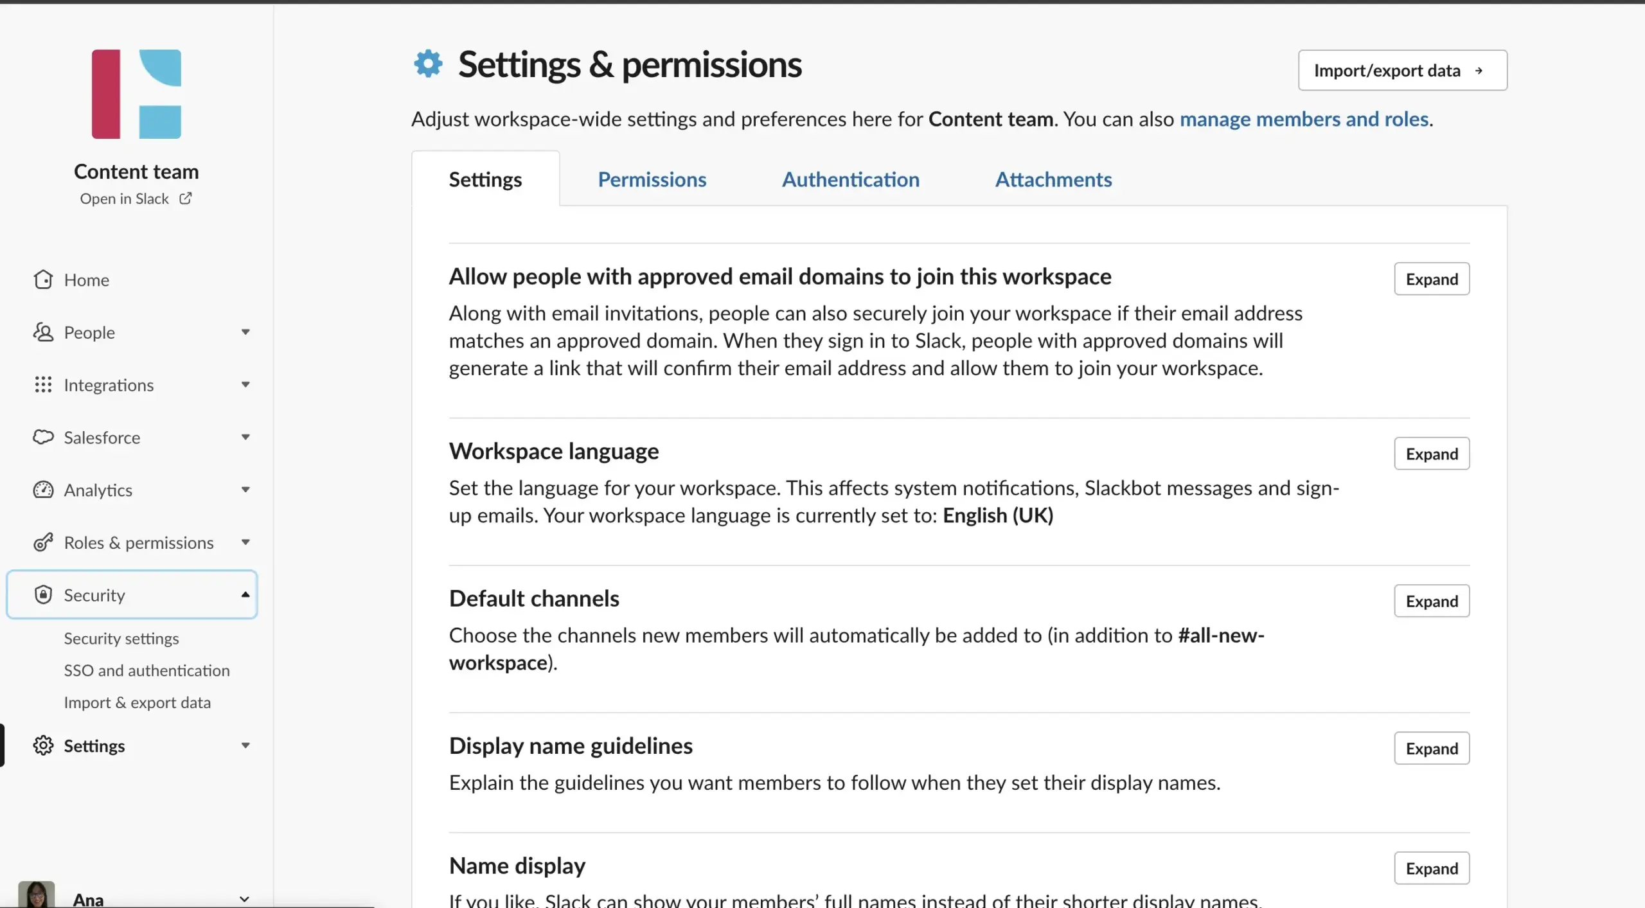
Task: Expand the Analytics section arrow
Action: click(x=245, y=490)
